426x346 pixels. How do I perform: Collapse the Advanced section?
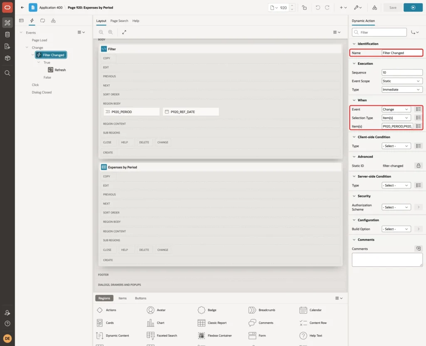354,157
